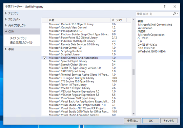Image resolution: width=183 pixels, height=128 pixels.
Task: Click the search magnifier icon
Action: point(174,14)
